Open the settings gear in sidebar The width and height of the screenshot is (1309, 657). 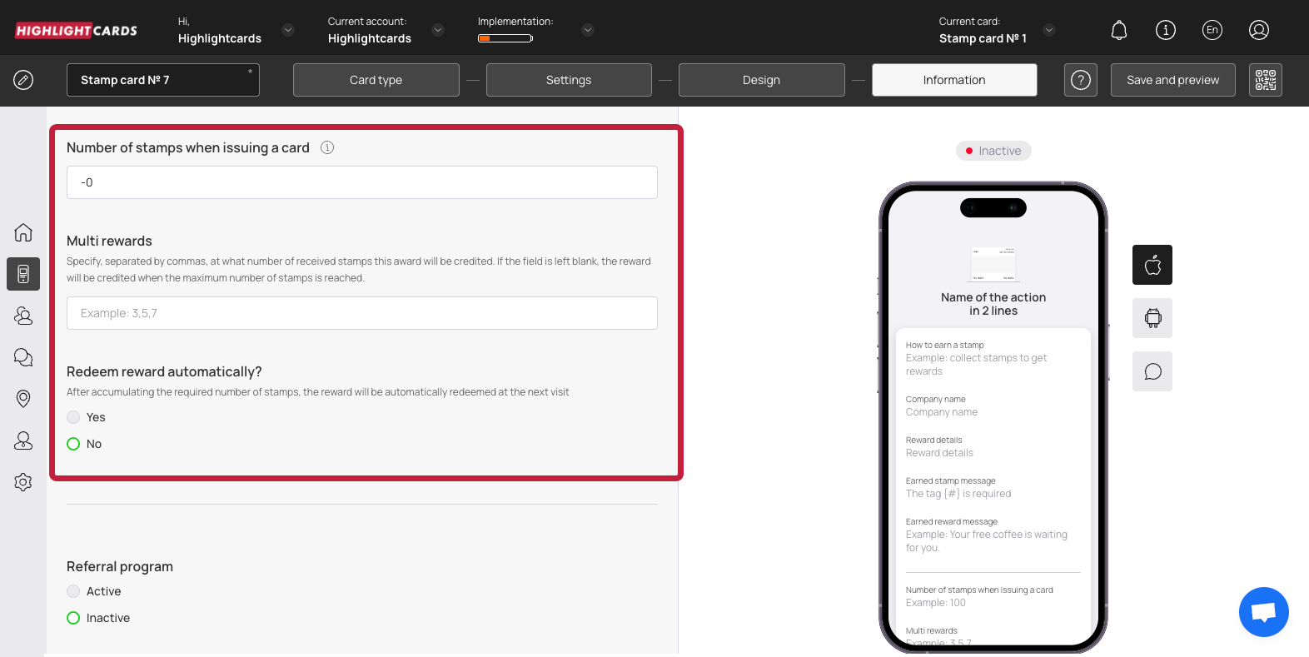[23, 482]
